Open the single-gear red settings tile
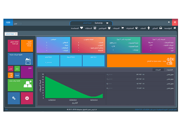This screenshot has height=130, width=183. 27,98
